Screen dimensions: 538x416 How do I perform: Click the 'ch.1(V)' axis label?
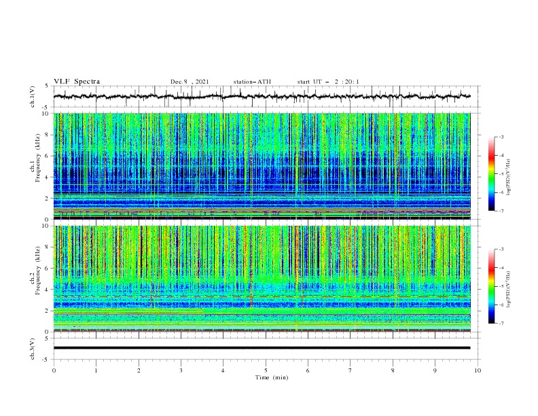tap(33, 97)
